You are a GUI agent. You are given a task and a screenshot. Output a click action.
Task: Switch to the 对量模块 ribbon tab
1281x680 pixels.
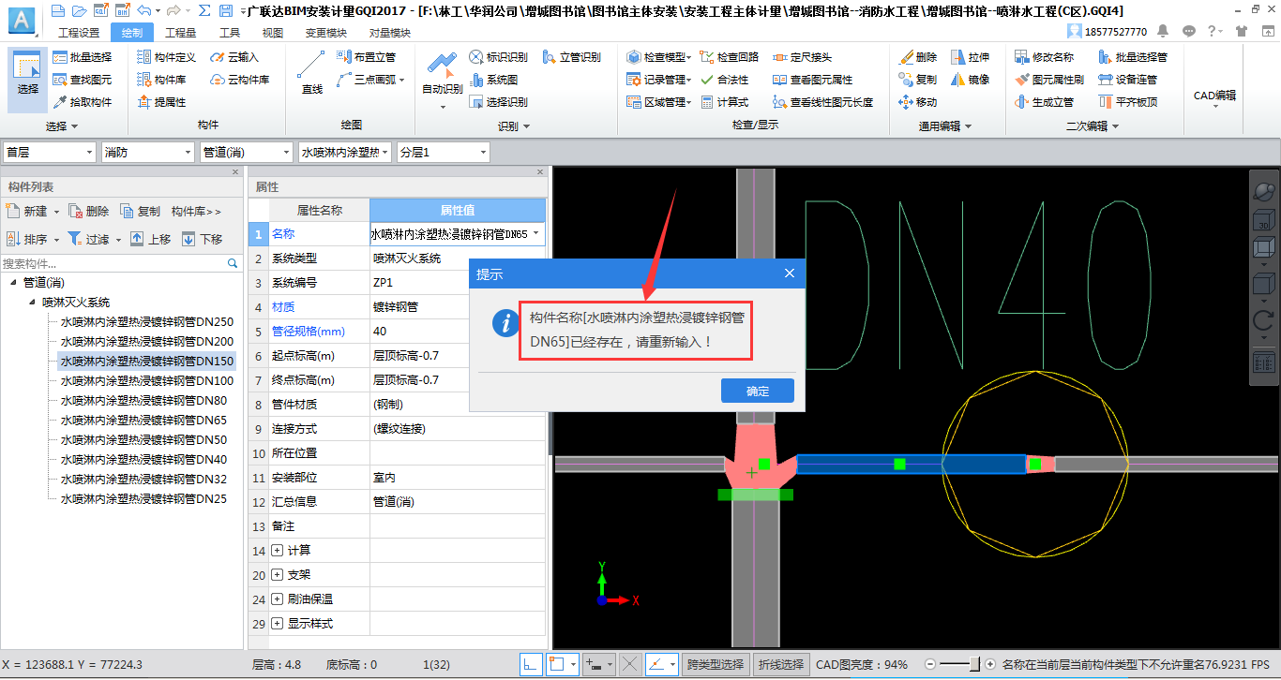(x=389, y=33)
